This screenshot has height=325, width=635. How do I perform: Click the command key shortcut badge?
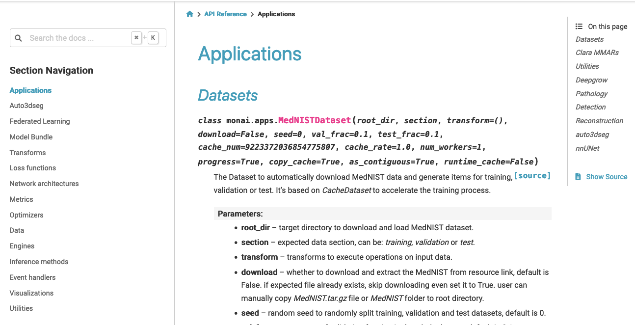coord(136,37)
